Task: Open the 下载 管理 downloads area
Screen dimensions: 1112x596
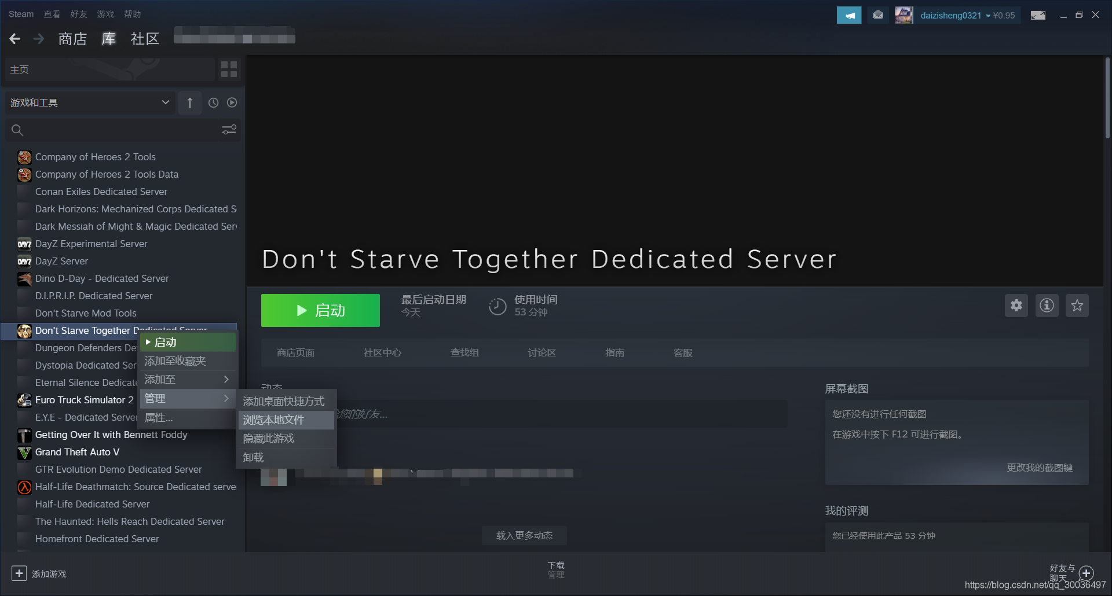Action: 556,570
